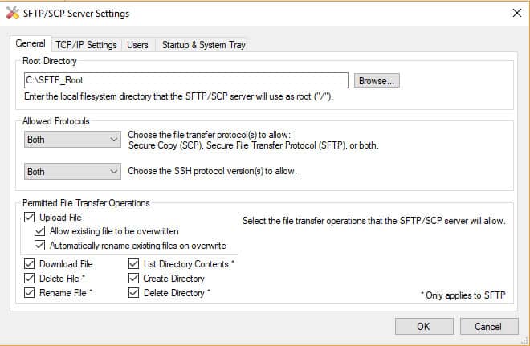This screenshot has height=346, width=530.
Task: Switch to the General tab
Action: pyautogui.click(x=31, y=43)
